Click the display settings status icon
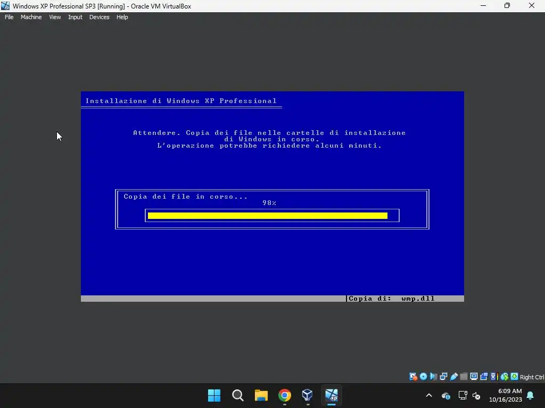The height and width of the screenshot is (408, 545). 474,377
